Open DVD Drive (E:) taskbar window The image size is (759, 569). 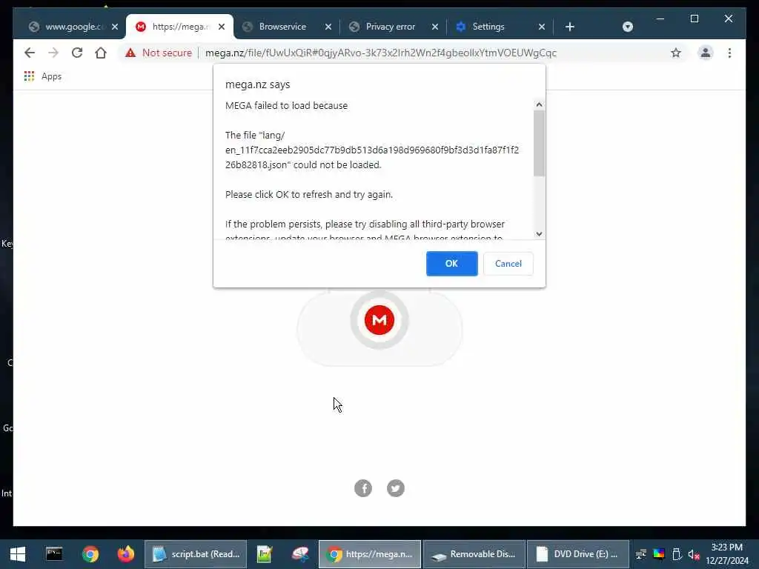click(578, 554)
